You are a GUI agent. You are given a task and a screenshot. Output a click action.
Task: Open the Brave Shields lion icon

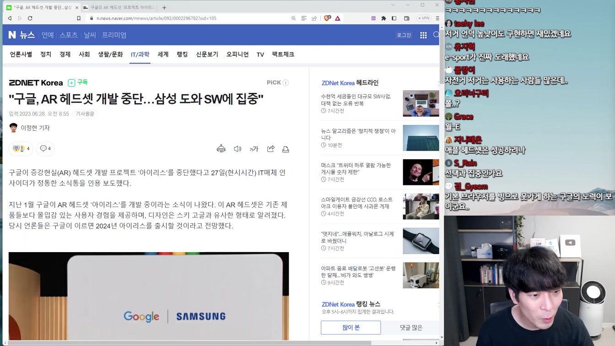tap(327, 18)
